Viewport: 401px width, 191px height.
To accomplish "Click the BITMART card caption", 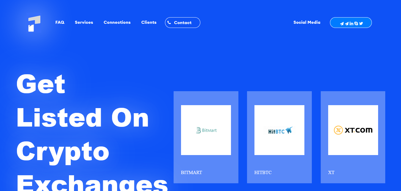I will [x=191, y=173].
